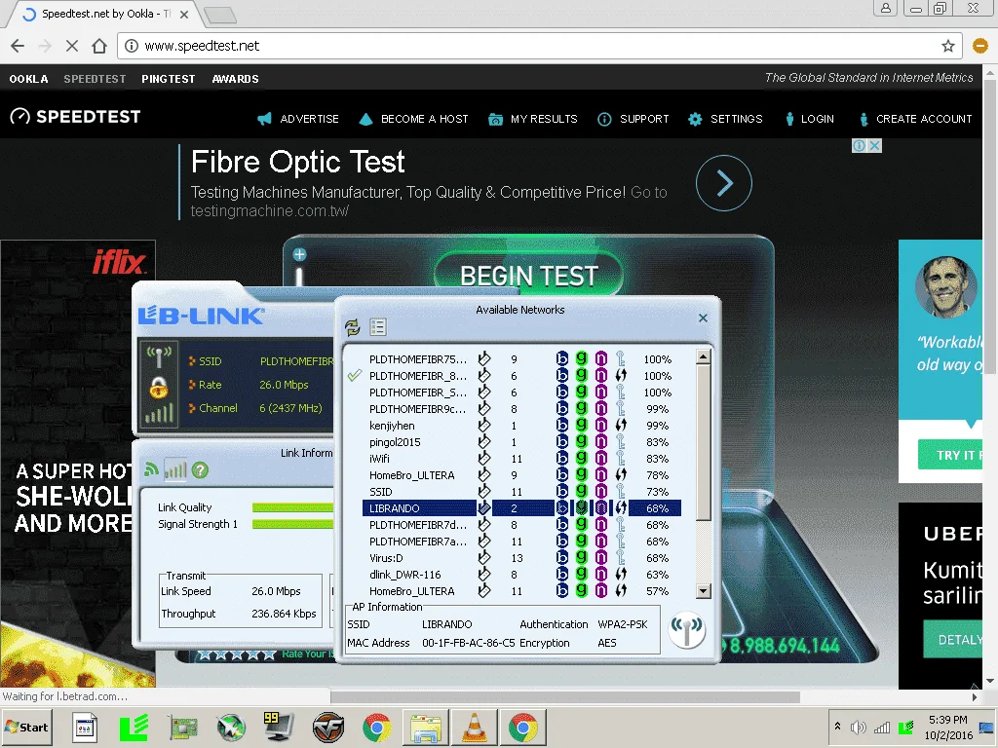Click the ad info icon beside the ad close button

pos(859,146)
